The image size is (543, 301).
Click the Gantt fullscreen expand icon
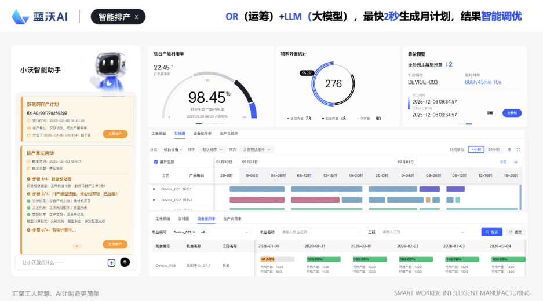coord(518,149)
